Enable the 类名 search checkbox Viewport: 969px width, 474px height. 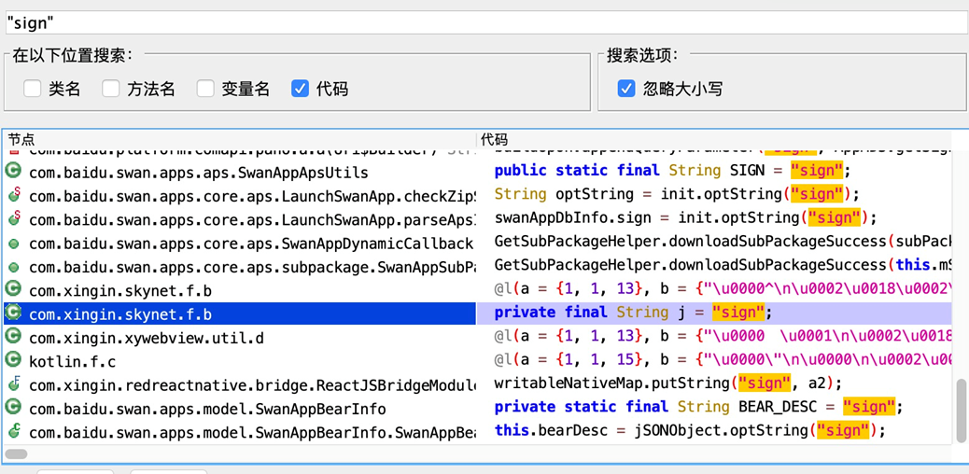click(x=33, y=89)
